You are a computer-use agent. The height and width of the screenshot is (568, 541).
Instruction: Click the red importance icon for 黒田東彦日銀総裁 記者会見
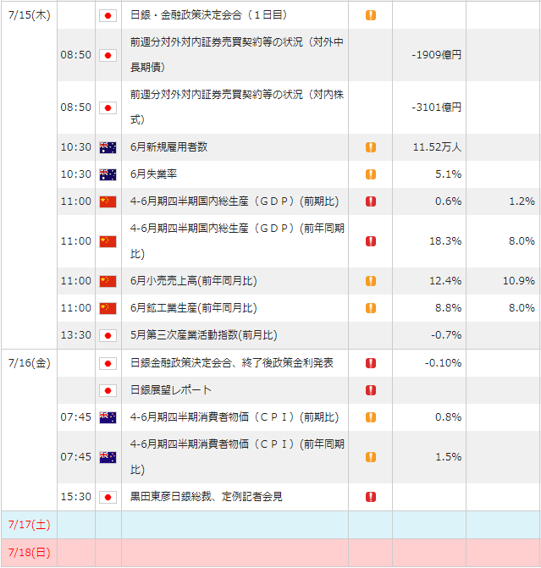pyautogui.click(x=371, y=497)
